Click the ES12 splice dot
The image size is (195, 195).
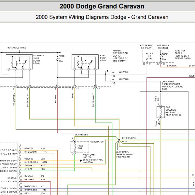[x=119, y=140]
